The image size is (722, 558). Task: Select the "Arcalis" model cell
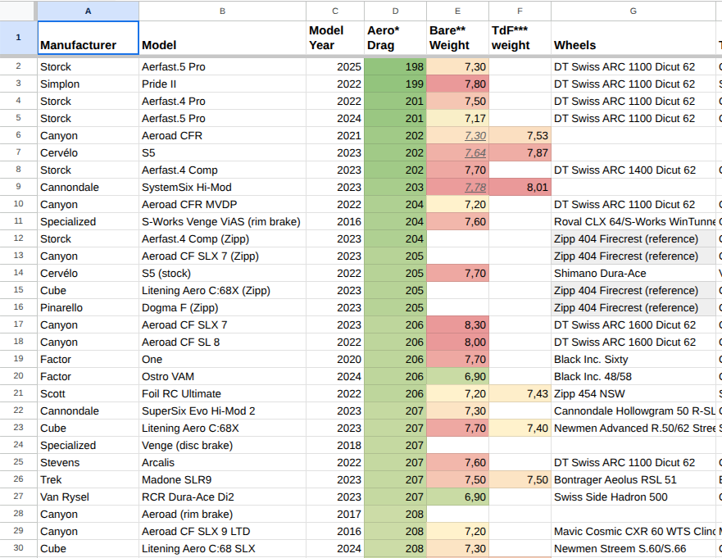(x=222, y=462)
